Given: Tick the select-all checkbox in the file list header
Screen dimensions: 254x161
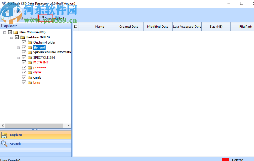Looking at the screenshot, I should pos(75,26).
